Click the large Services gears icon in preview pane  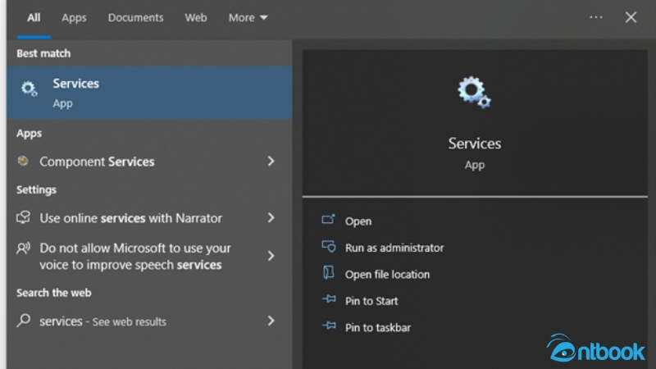(x=474, y=92)
